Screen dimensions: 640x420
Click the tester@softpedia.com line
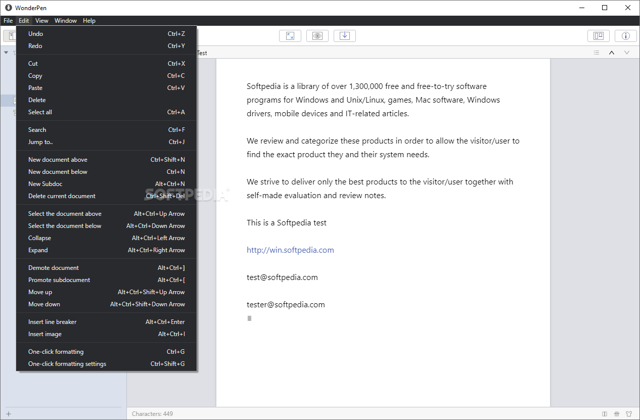click(x=286, y=304)
